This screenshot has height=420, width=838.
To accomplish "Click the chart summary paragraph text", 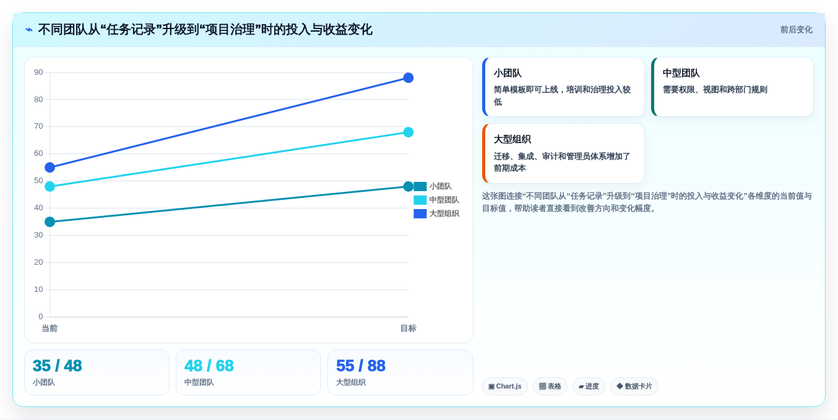I will click(647, 202).
